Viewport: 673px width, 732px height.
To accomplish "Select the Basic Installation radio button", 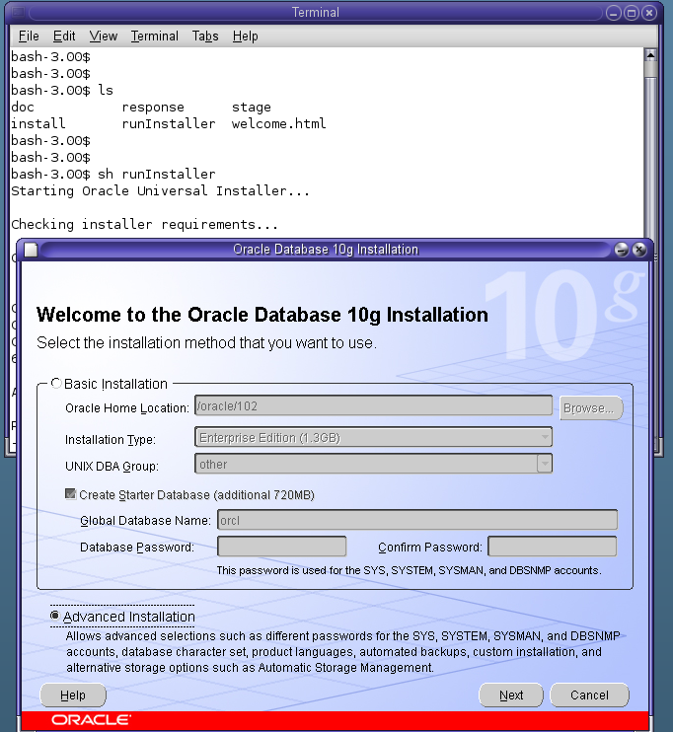I will [55, 384].
